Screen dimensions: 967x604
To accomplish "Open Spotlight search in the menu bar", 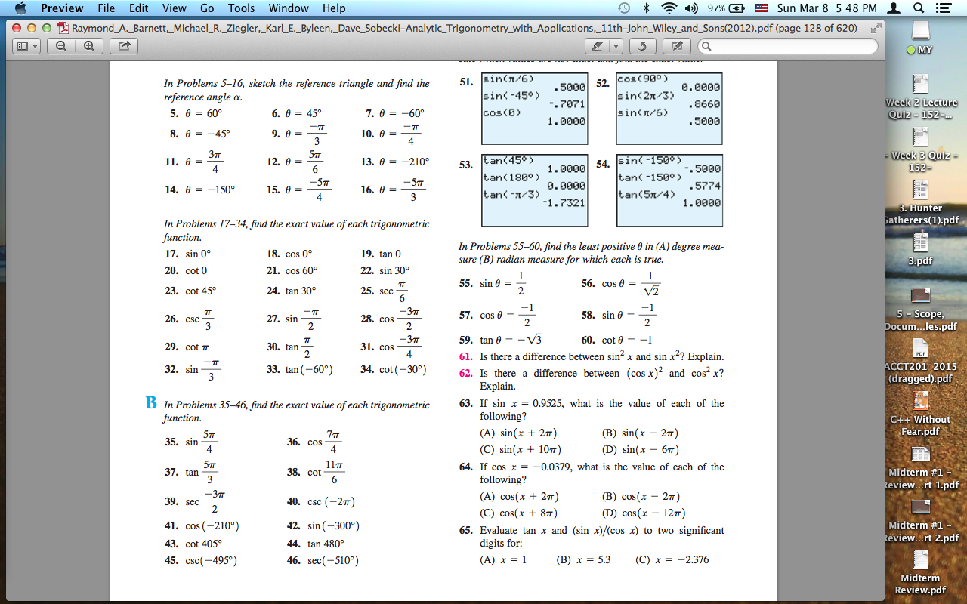I will (919, 9).
